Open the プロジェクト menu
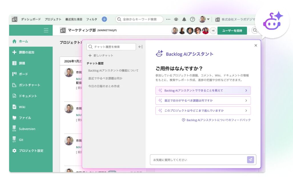This screenshot has height=177, width=293. pos(53,19)
